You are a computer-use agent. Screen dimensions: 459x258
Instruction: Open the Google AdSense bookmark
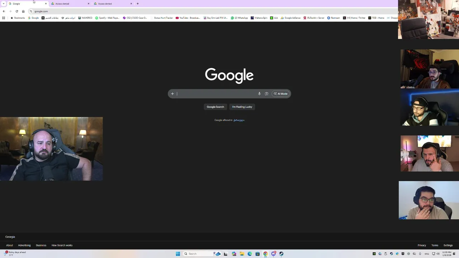coord(290,18)
